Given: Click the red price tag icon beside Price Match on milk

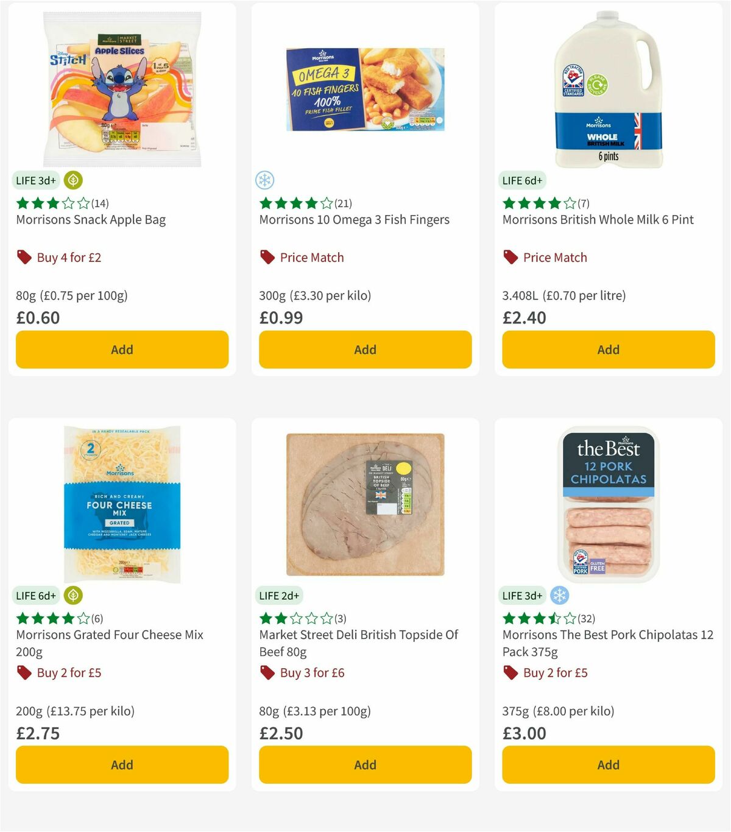Looking at the screenshot, I should click(509, 258).
